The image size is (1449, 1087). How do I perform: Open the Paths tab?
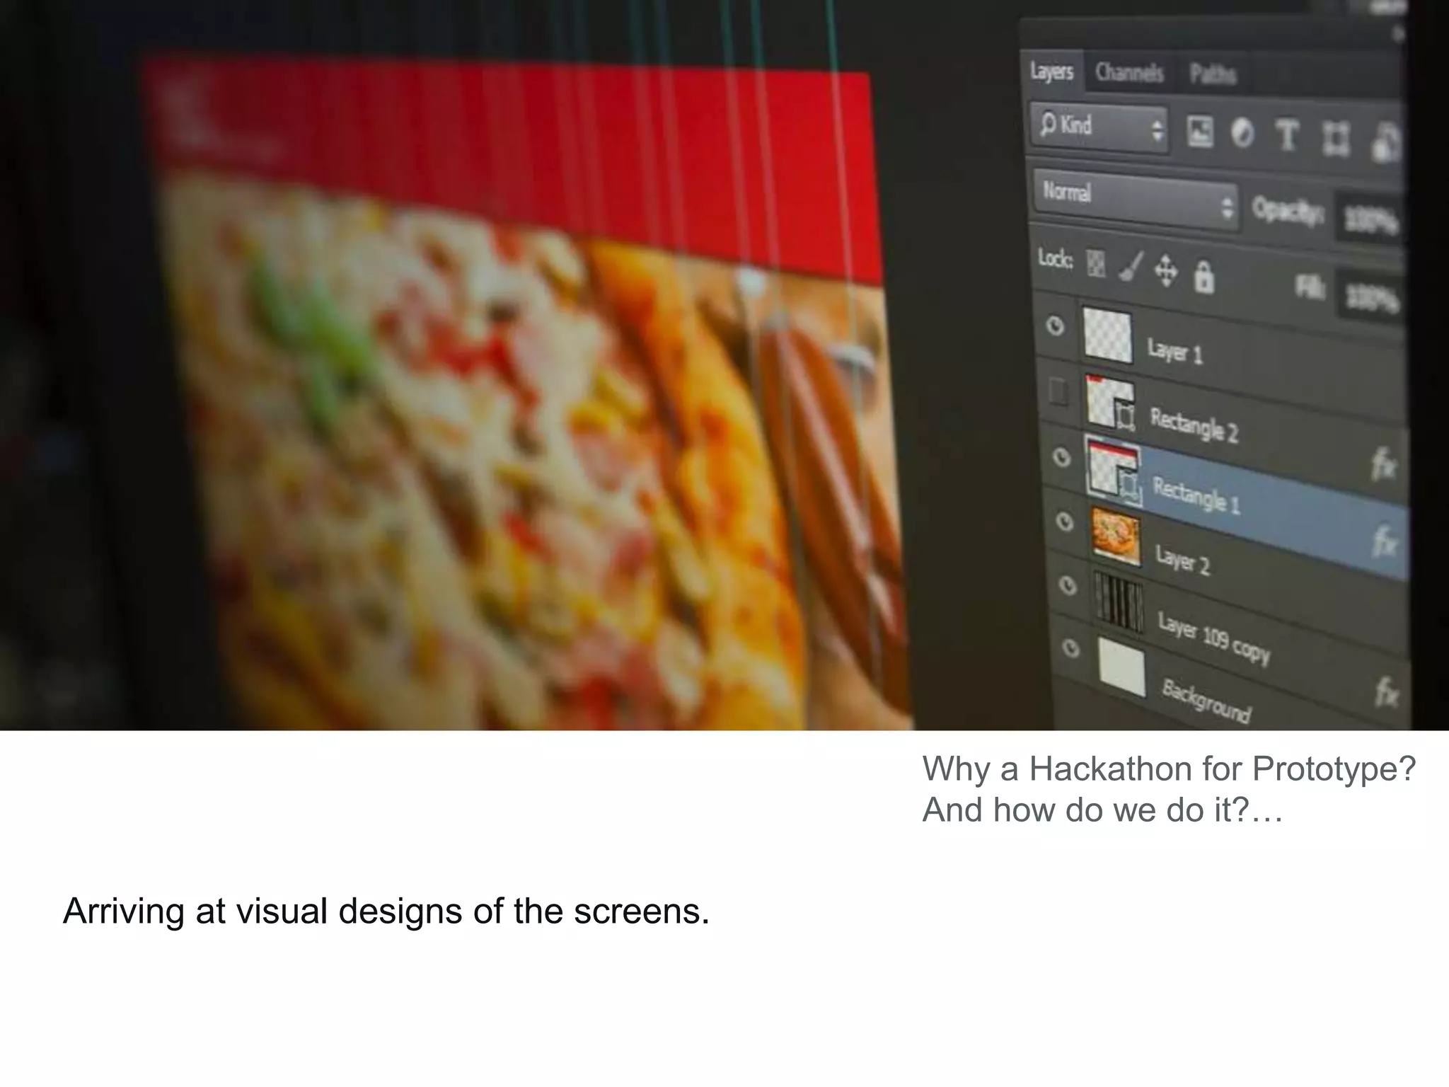pos(1213,74)
